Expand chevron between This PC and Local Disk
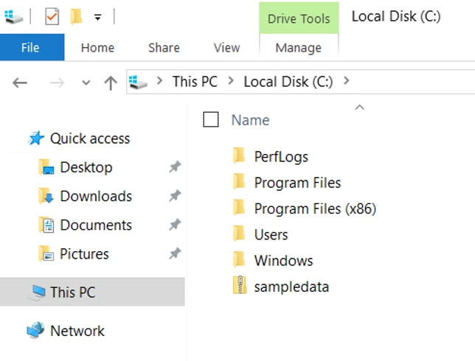Viewport: 475px width, 361px height. pyautogui.click(x=231, y=81)
